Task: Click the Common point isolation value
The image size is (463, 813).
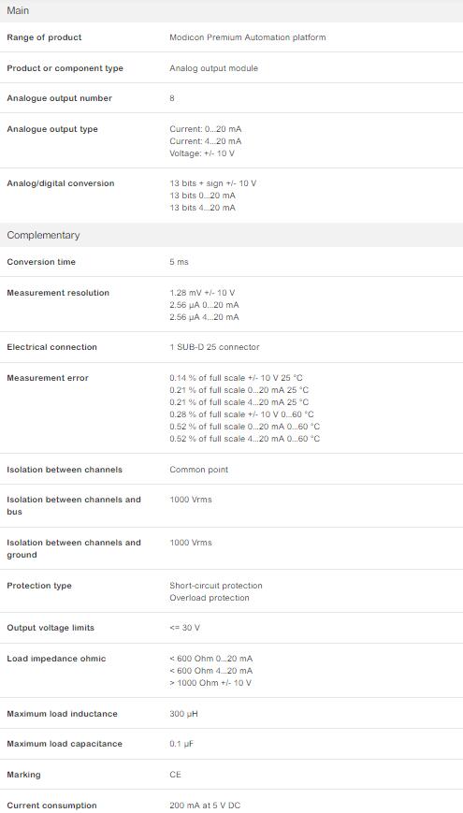Action: 198,470
